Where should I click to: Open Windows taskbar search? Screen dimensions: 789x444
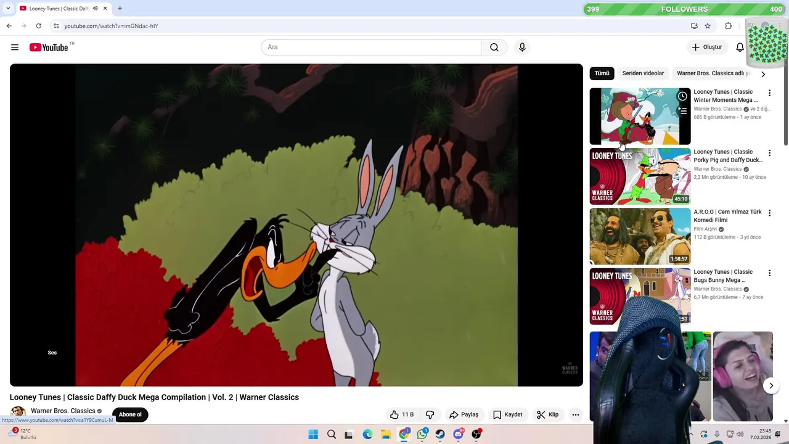pyautogui.click(x=332, y=434)
